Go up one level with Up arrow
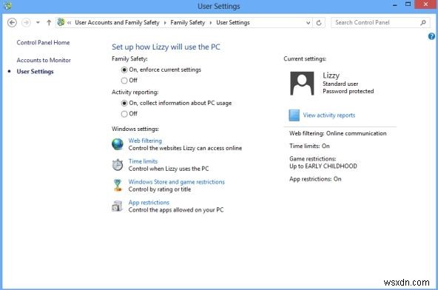Image resolution: width=438 pixels, height=290 pixels. point(49,23)
